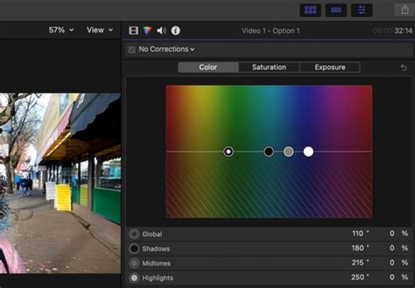Image resolution: width=415 pixels, height=288 pixels.
Task: Switch to the Saturation tab
Action: [x=269, y=67]
